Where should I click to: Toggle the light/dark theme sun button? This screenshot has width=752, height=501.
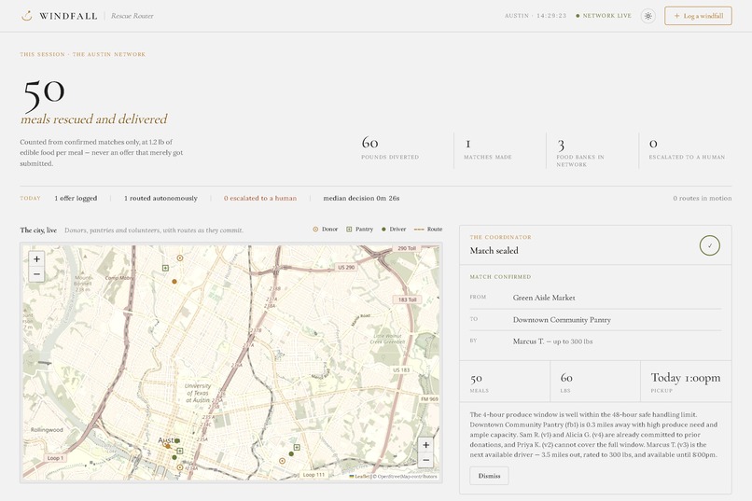click(648, 16)
